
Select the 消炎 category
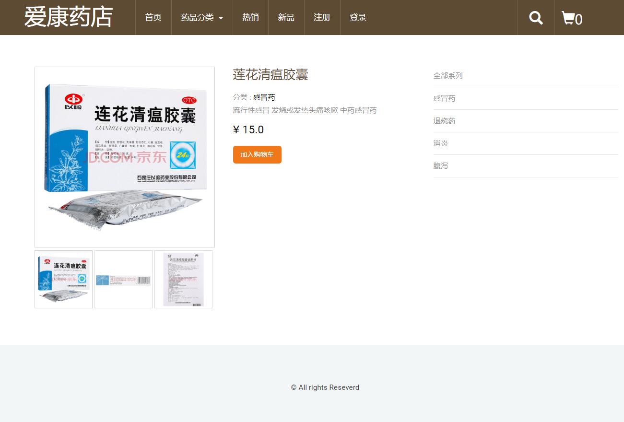point(440,143)
